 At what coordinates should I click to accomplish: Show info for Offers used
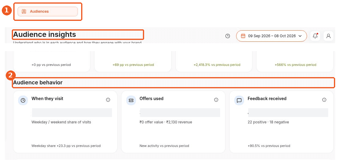point(216,100)
